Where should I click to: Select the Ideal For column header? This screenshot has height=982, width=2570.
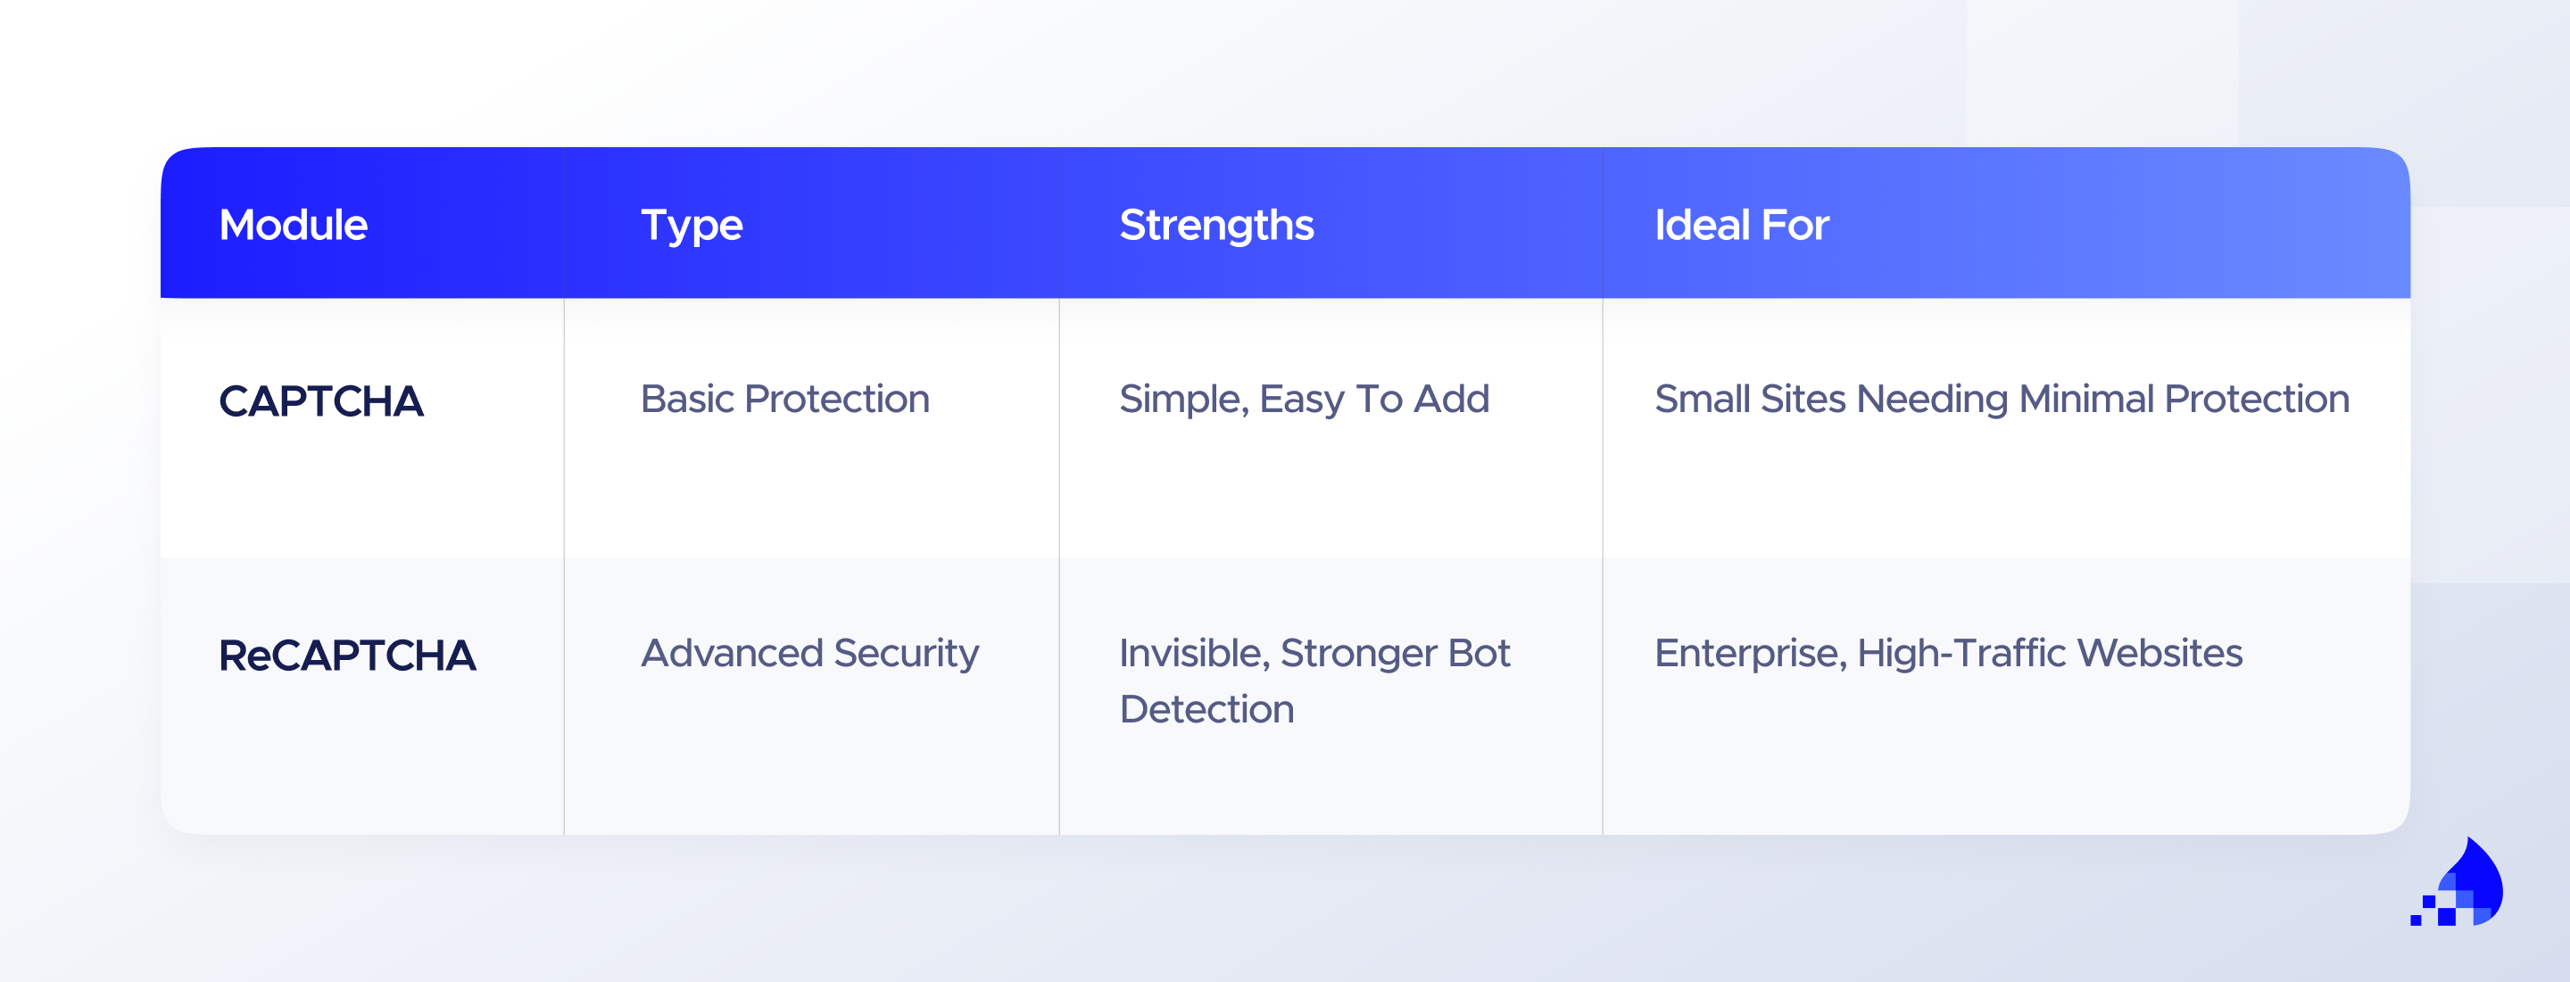tap(1741, 226)
